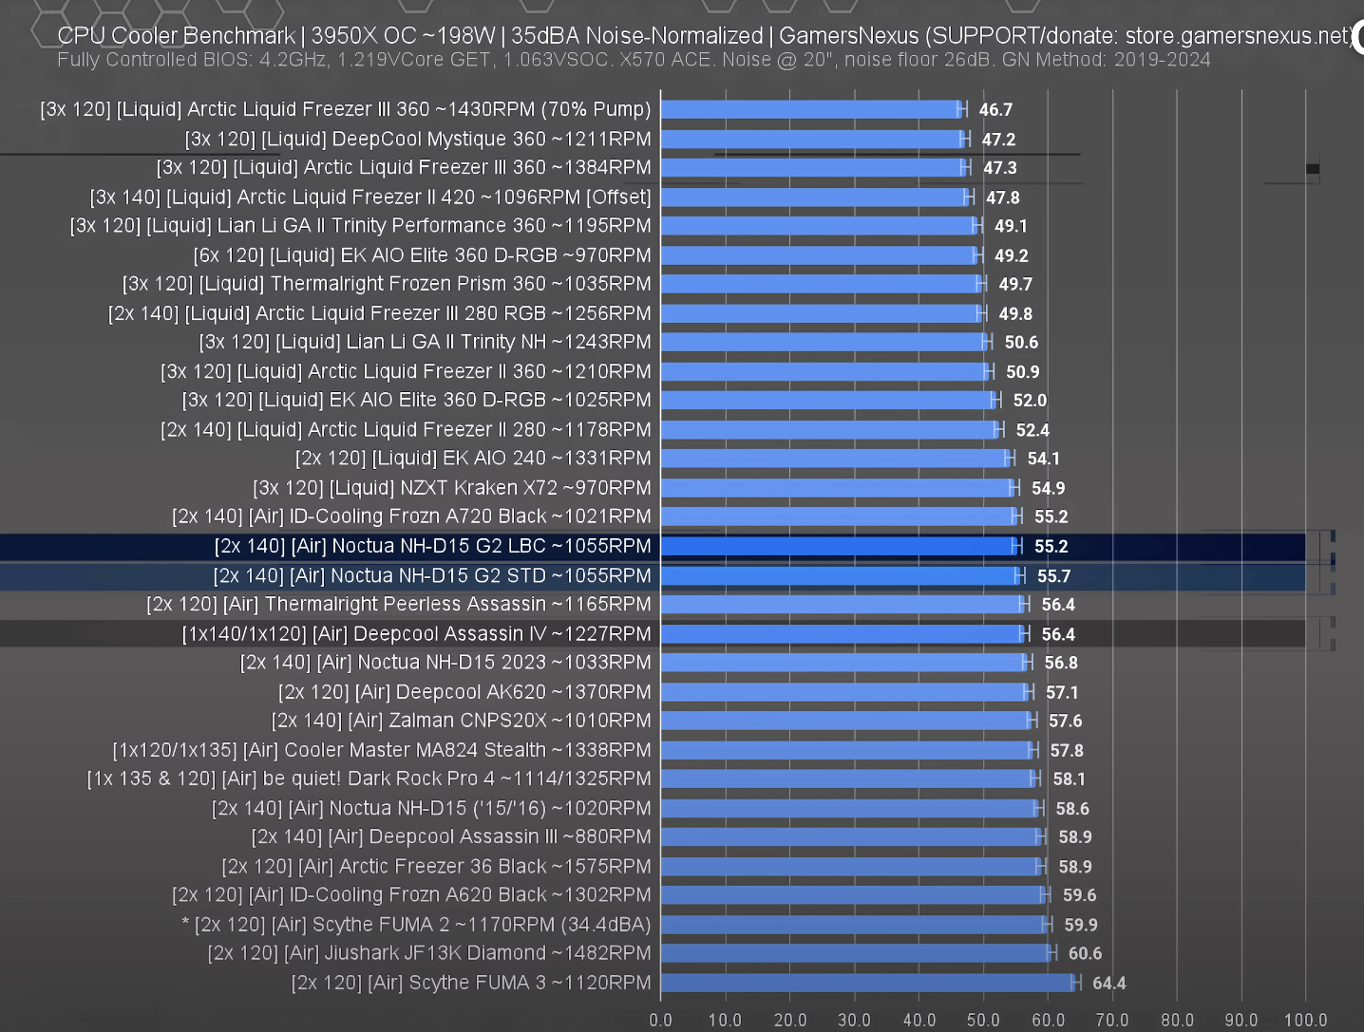Select the Deepcool Assassin IV ~1227RPM label
The width and height of the screenshot is (1364, 1032).
[416, 633]
